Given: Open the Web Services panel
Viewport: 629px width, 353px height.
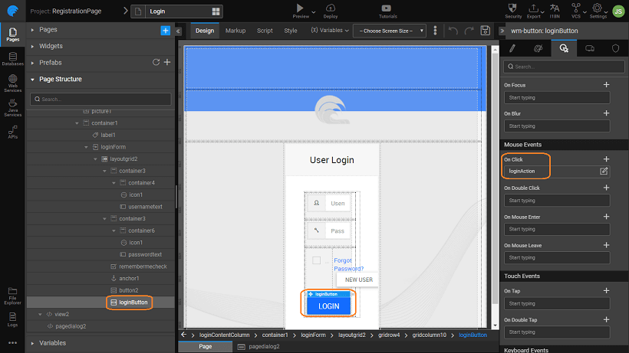Looking at the screenshot, I should click(12, 86).
